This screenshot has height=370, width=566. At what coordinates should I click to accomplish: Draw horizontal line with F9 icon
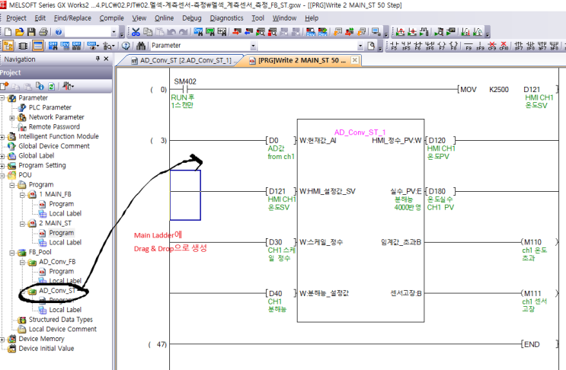pyautogui.click(x=468, y=46)
